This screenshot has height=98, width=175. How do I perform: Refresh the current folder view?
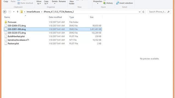[x=143, y=12]
